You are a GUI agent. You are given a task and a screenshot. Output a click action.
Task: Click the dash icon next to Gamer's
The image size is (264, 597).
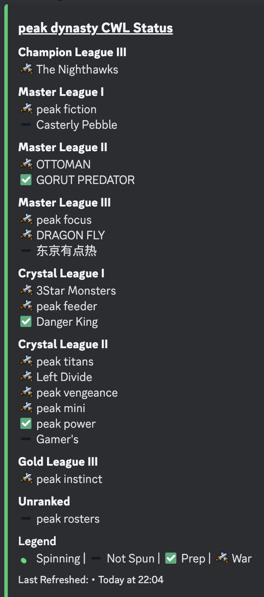tap(26, 439)
